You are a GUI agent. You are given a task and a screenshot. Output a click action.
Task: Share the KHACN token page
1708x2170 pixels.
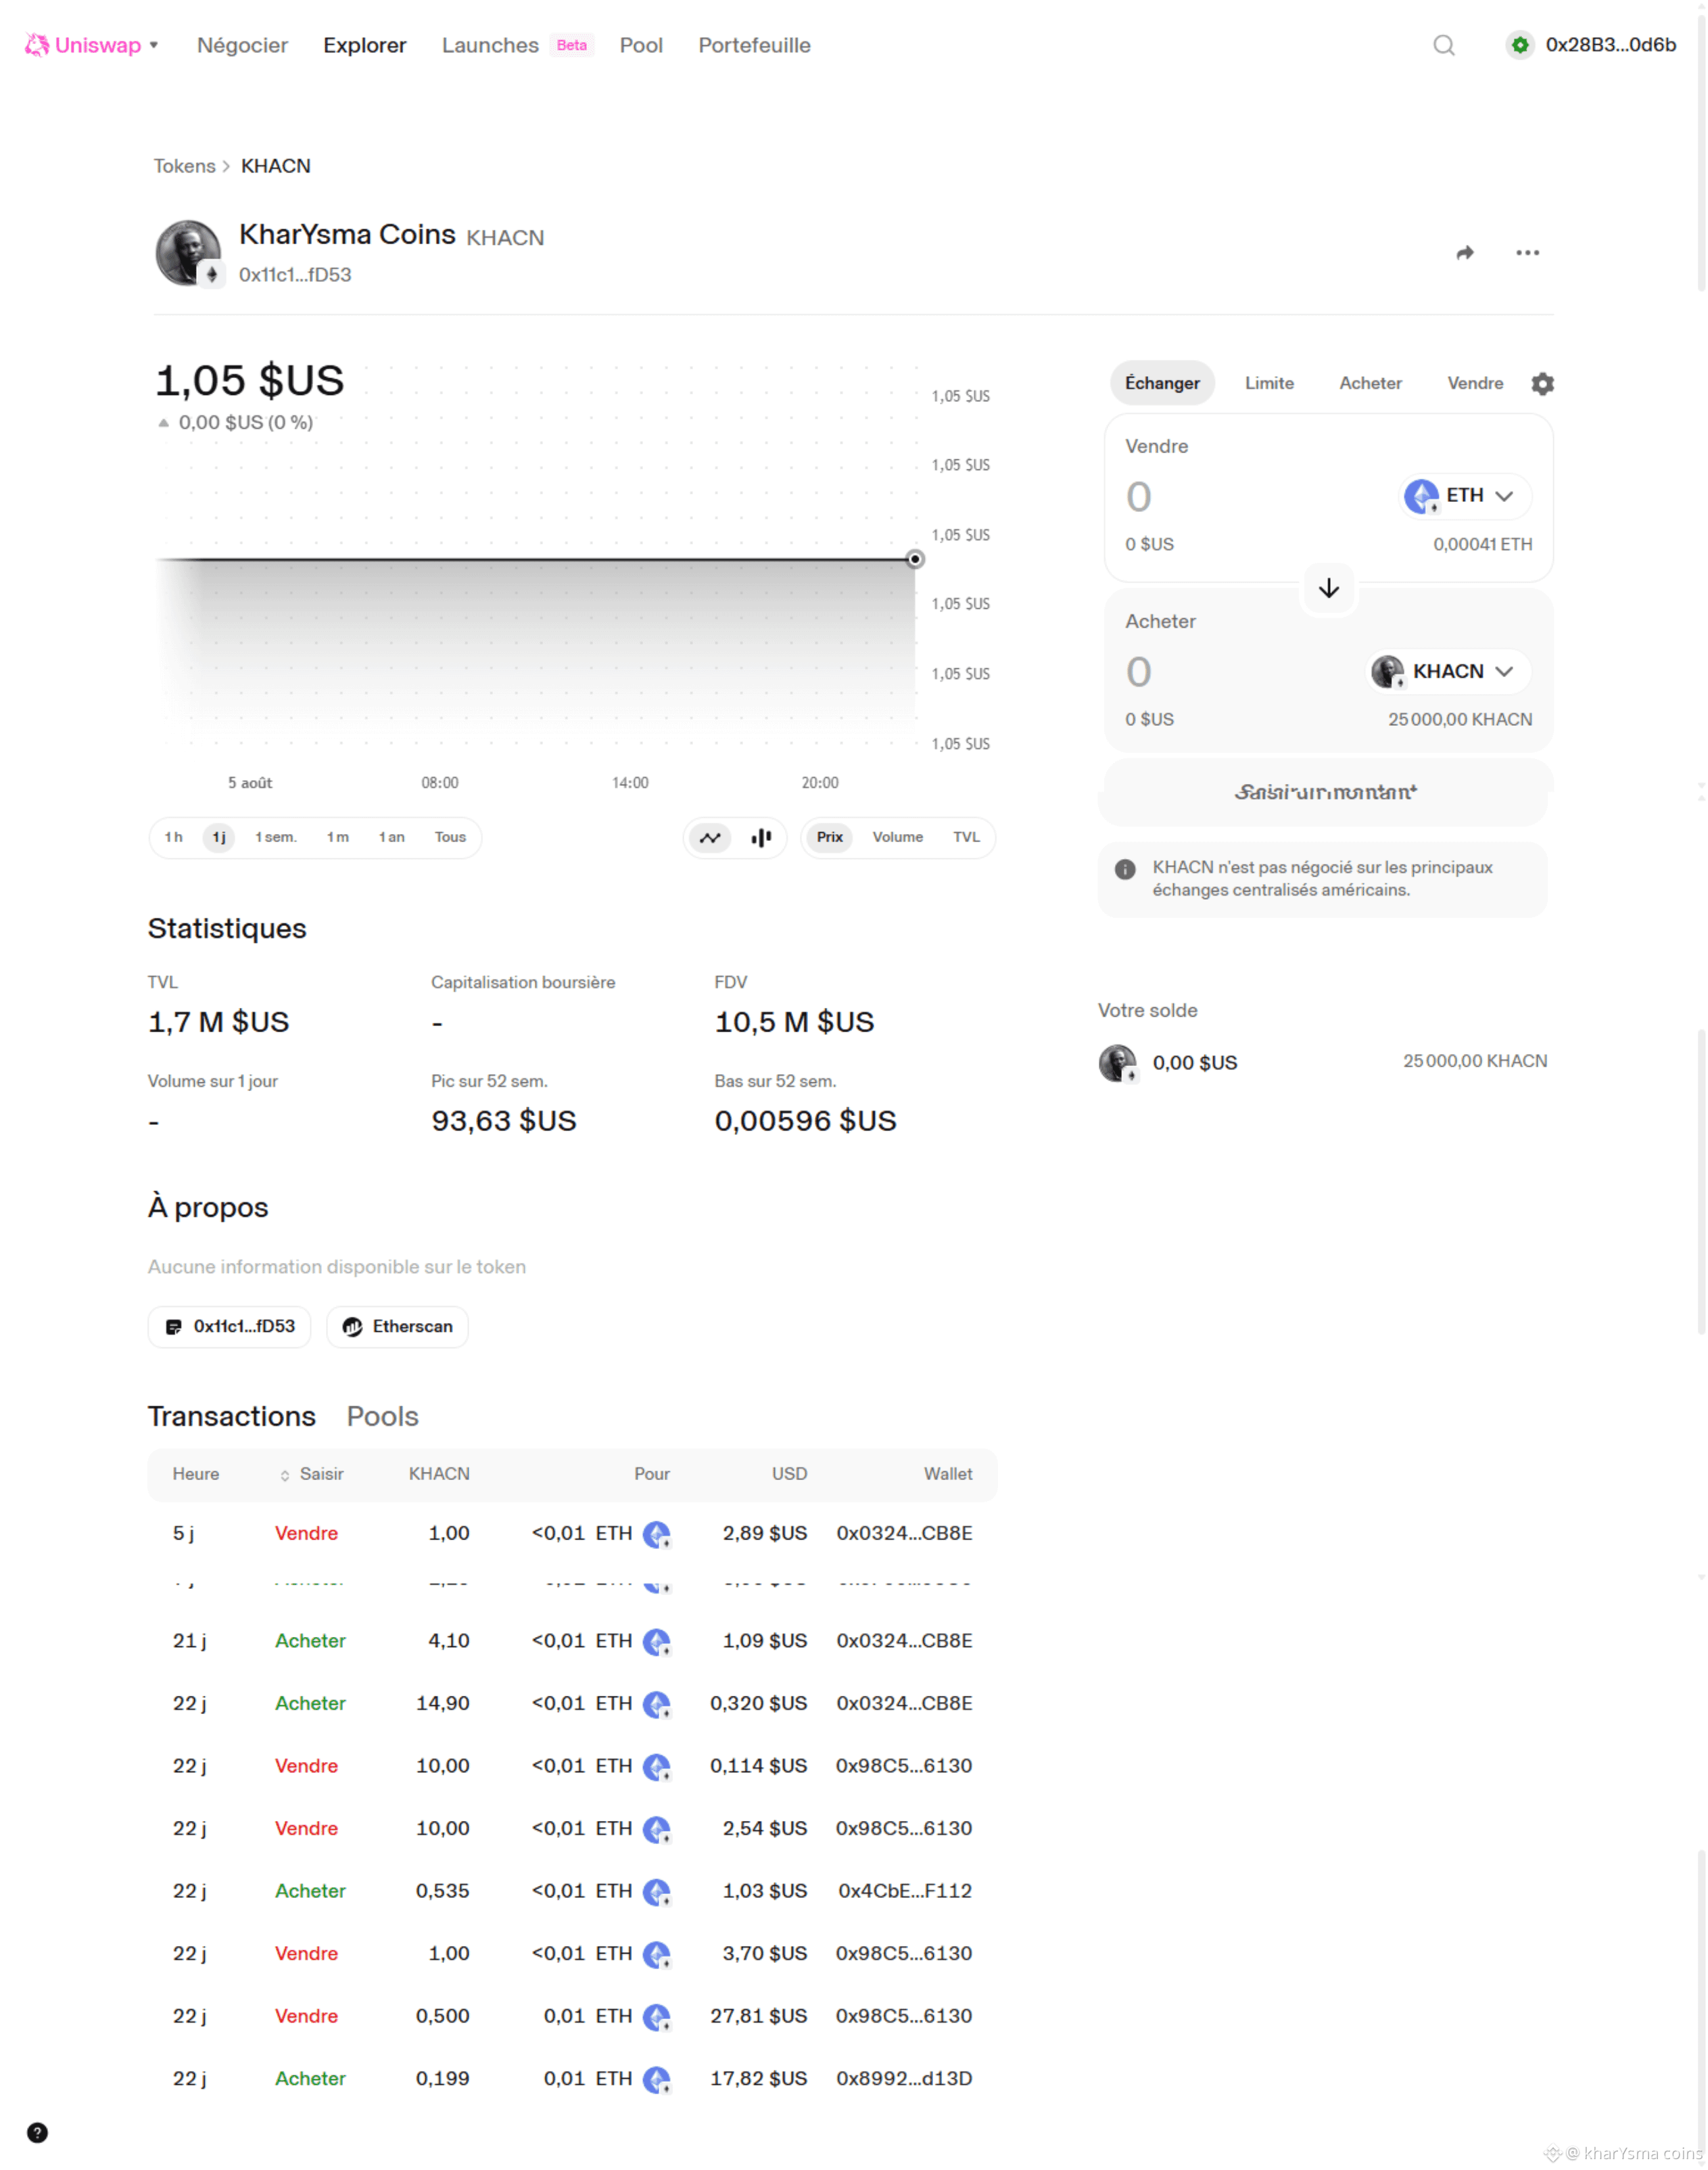point(1465,253)
